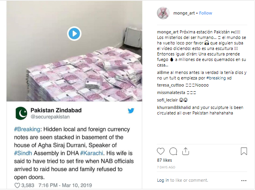This screenshot has height=190, width=255.
Task: Play the video of stacked euro notes
Action: 74,33
